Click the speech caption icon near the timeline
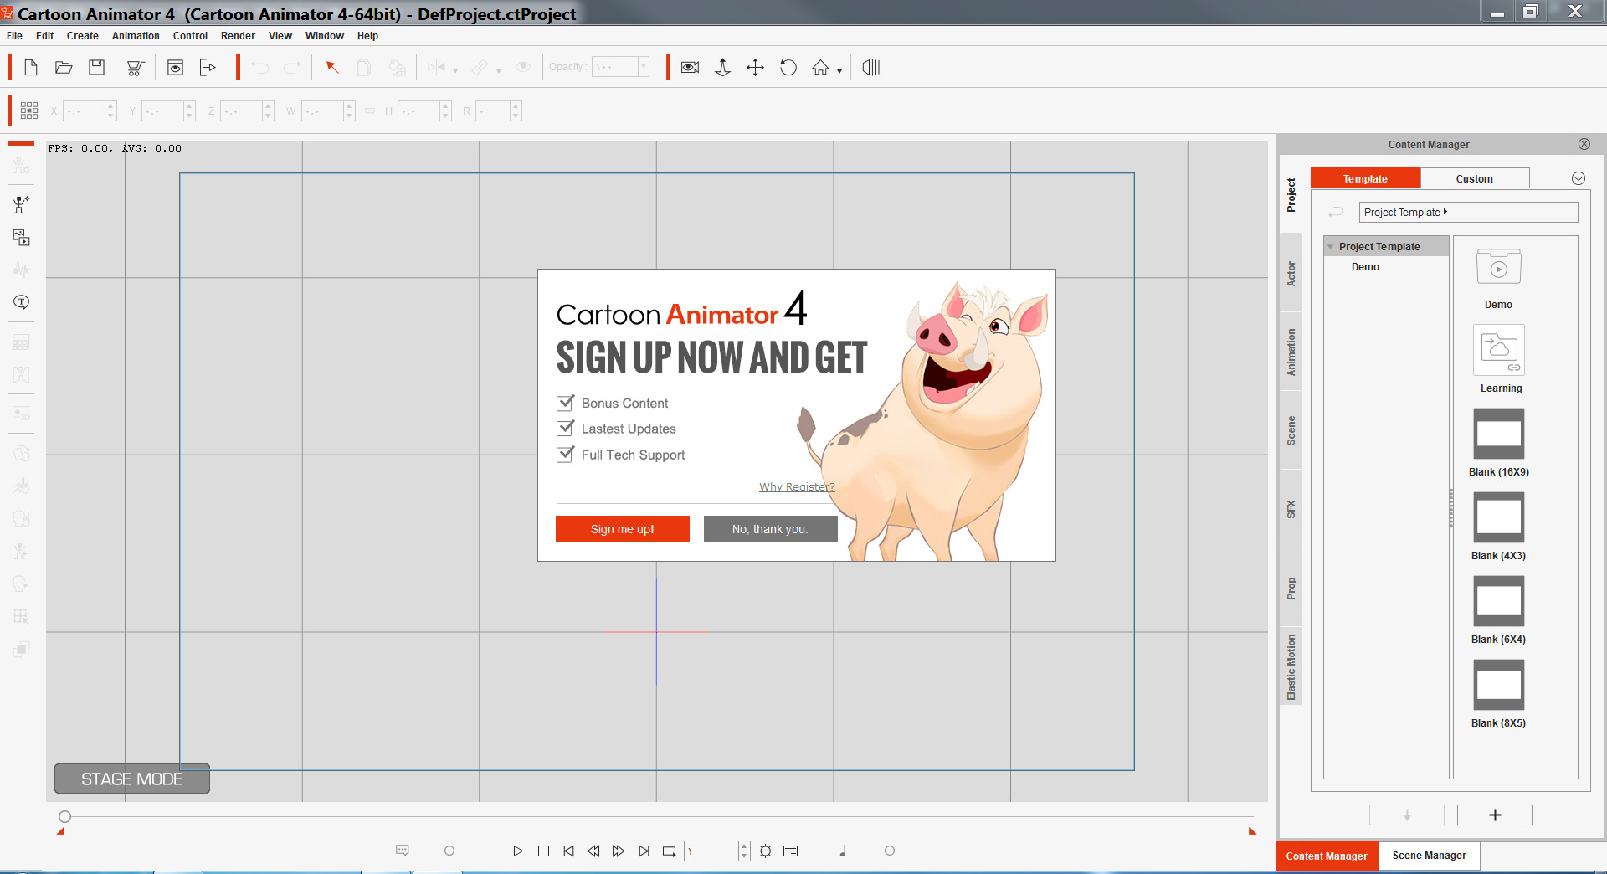 pyautogui.click(x=402, y=851)
